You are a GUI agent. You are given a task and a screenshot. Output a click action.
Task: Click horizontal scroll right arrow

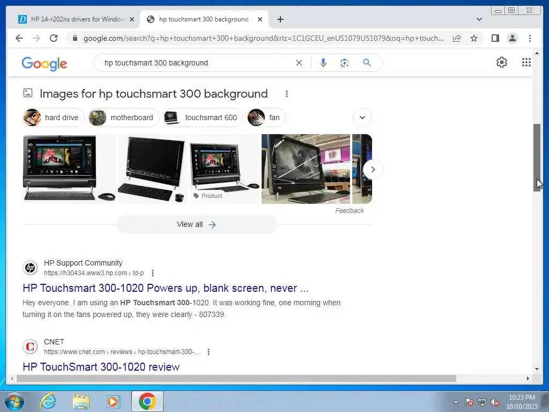528,378
